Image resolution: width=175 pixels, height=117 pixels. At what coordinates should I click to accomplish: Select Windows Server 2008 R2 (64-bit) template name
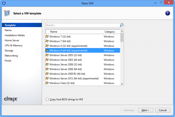[x=67, y=74]
